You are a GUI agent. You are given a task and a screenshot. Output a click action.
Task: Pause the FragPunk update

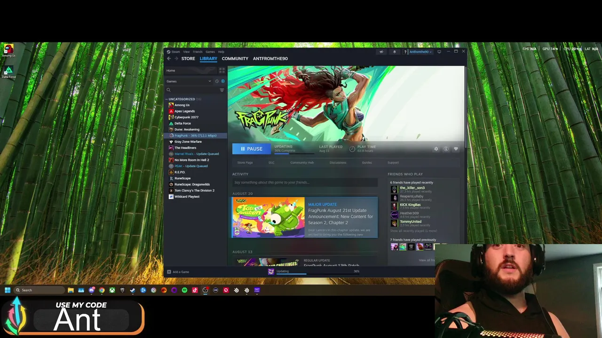[252, 149]
